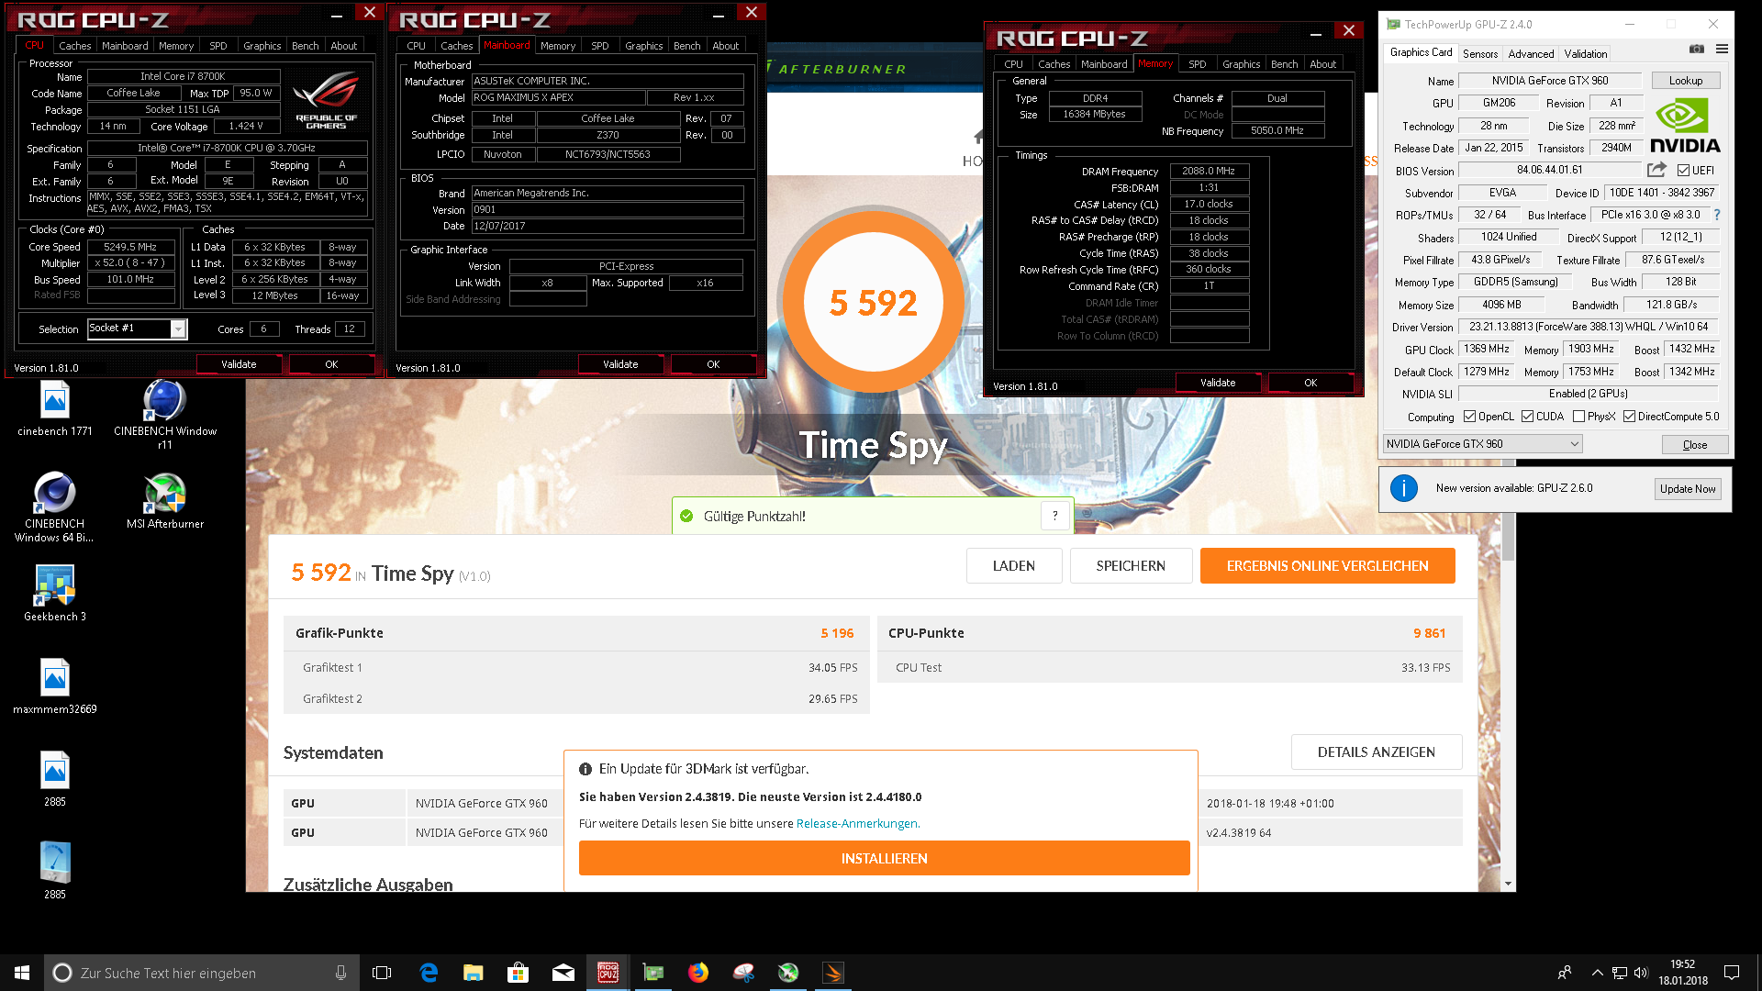1762x991 pixels.
Task: Open the Bench tab in the CPU-Z CPU window
Action: [305, 46]
